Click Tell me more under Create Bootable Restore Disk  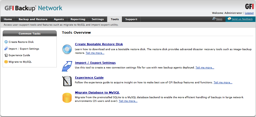(95, 53)
